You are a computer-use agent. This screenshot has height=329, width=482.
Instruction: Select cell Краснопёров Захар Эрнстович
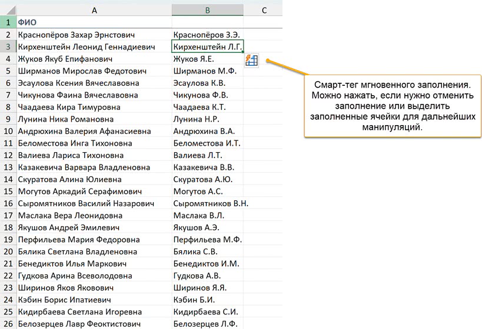click(x=94, y=35)
